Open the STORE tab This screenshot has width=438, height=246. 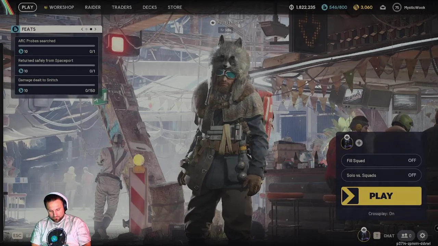[175, 7]
